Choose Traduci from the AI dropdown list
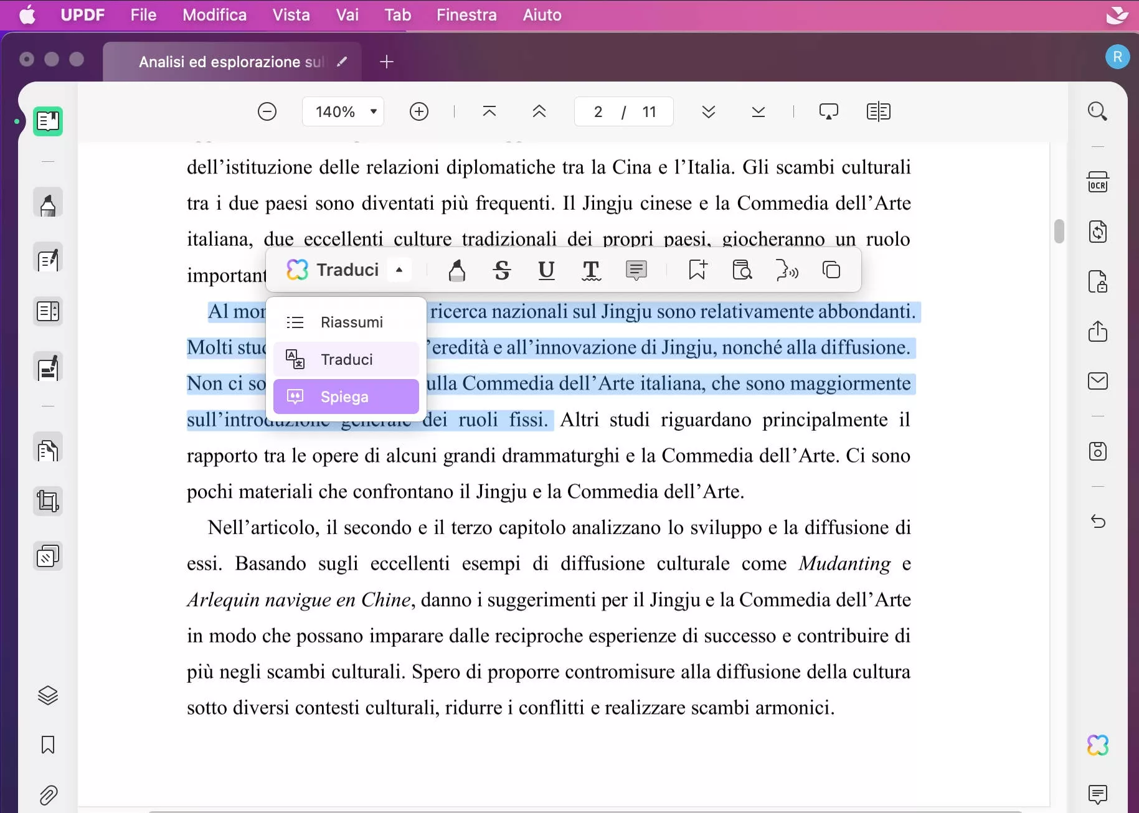Image resolution: width=1139 pixels, height=813 pixels. click(x=346, y=360)
